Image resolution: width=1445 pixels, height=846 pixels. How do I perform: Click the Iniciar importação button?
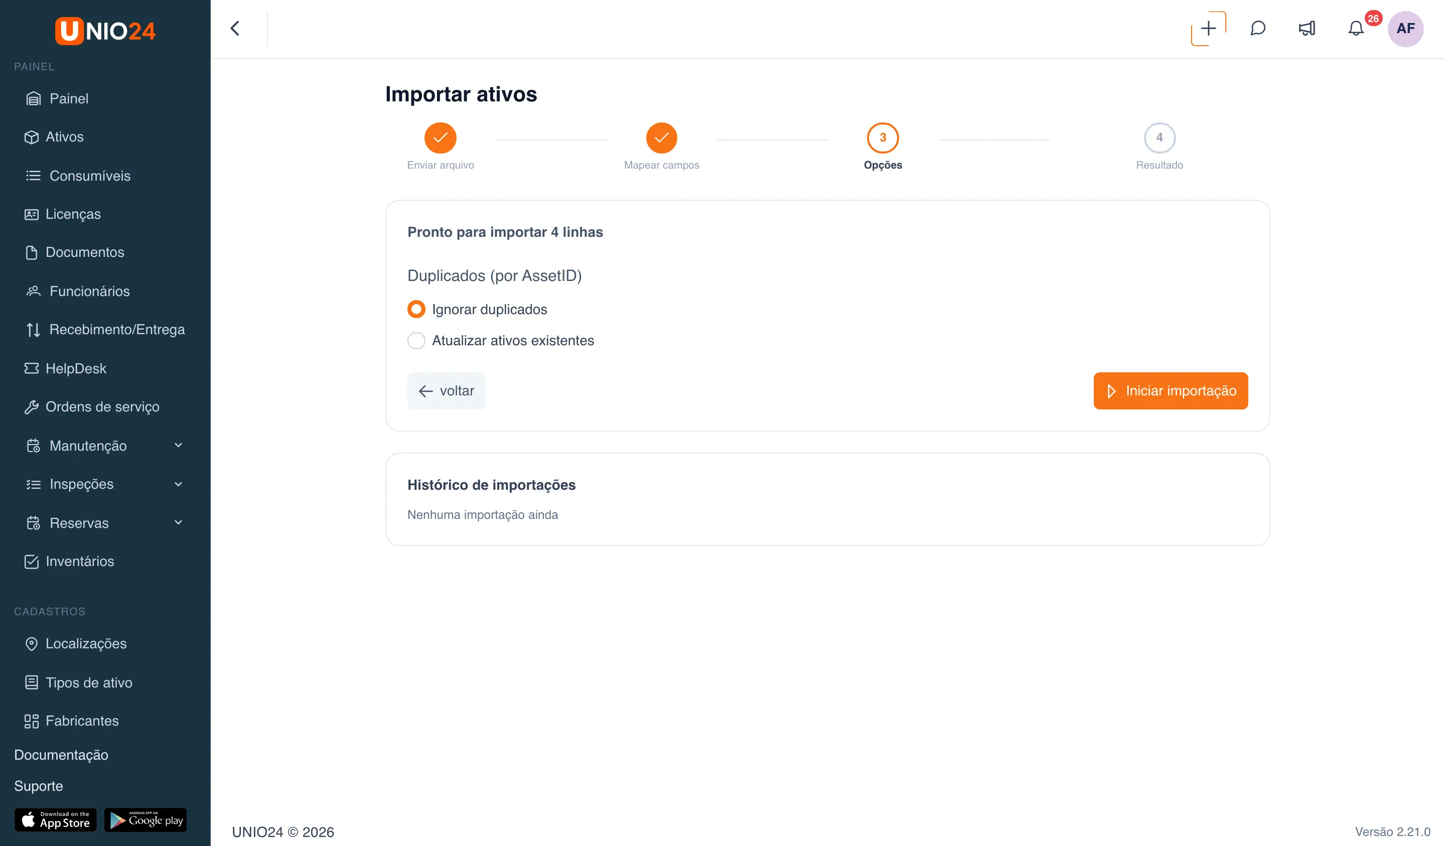pos(1171,391)
